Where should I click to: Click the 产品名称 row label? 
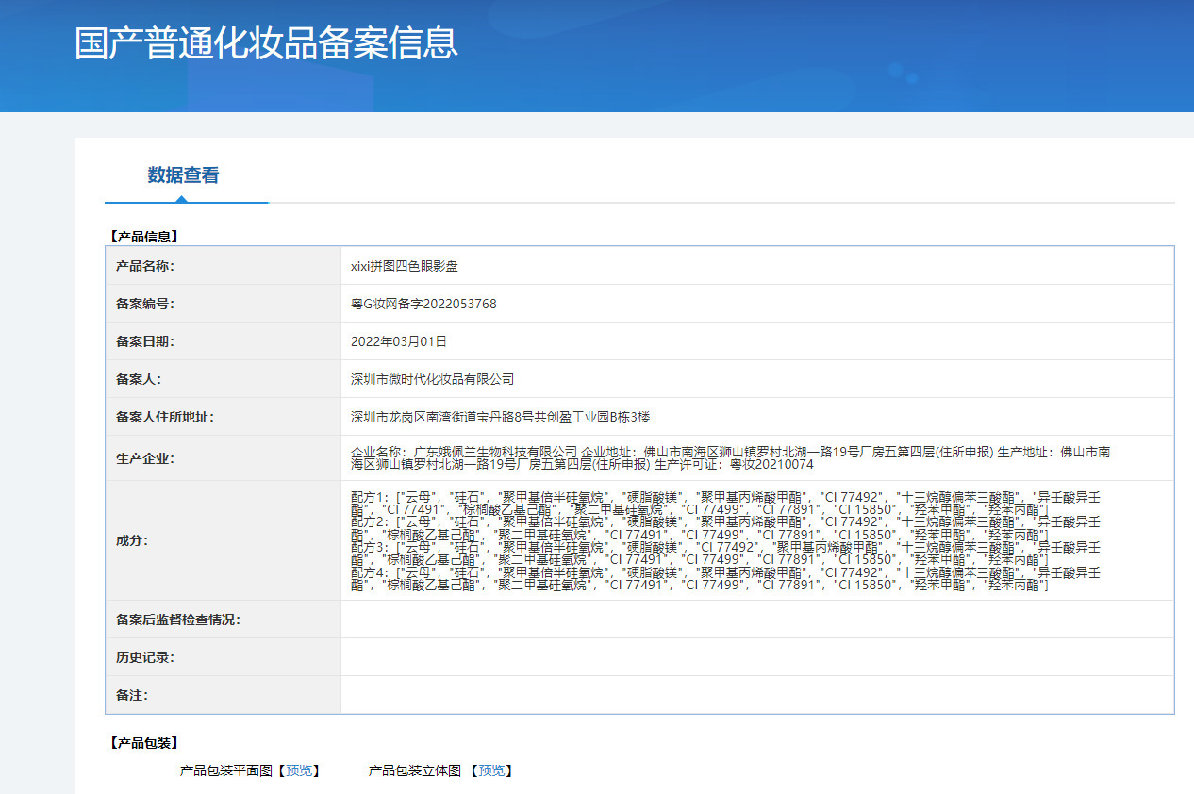tap(144, 266)
